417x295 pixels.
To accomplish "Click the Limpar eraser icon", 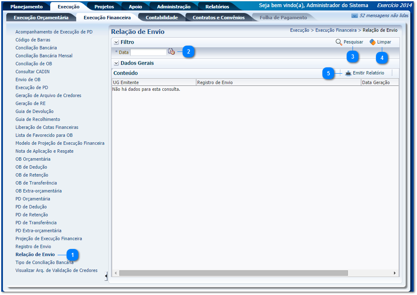I will (x=373, y=42).
